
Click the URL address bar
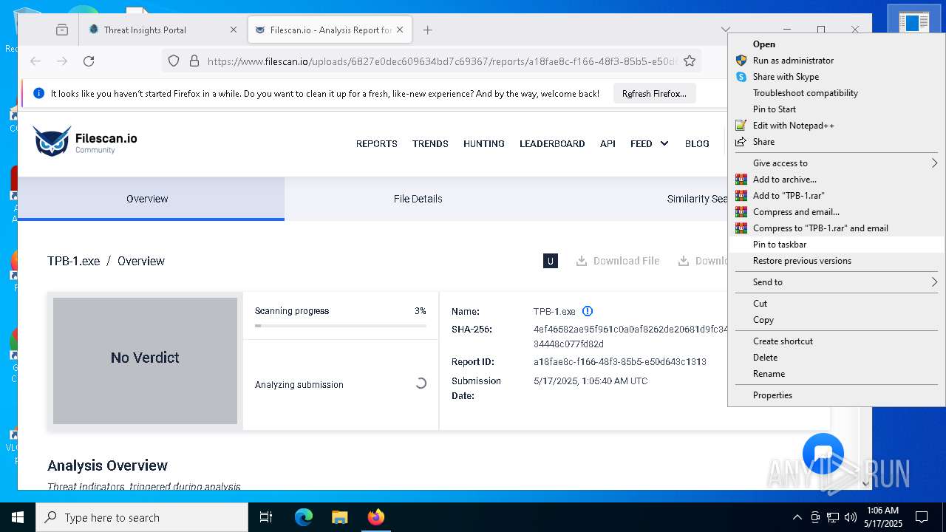441,61
